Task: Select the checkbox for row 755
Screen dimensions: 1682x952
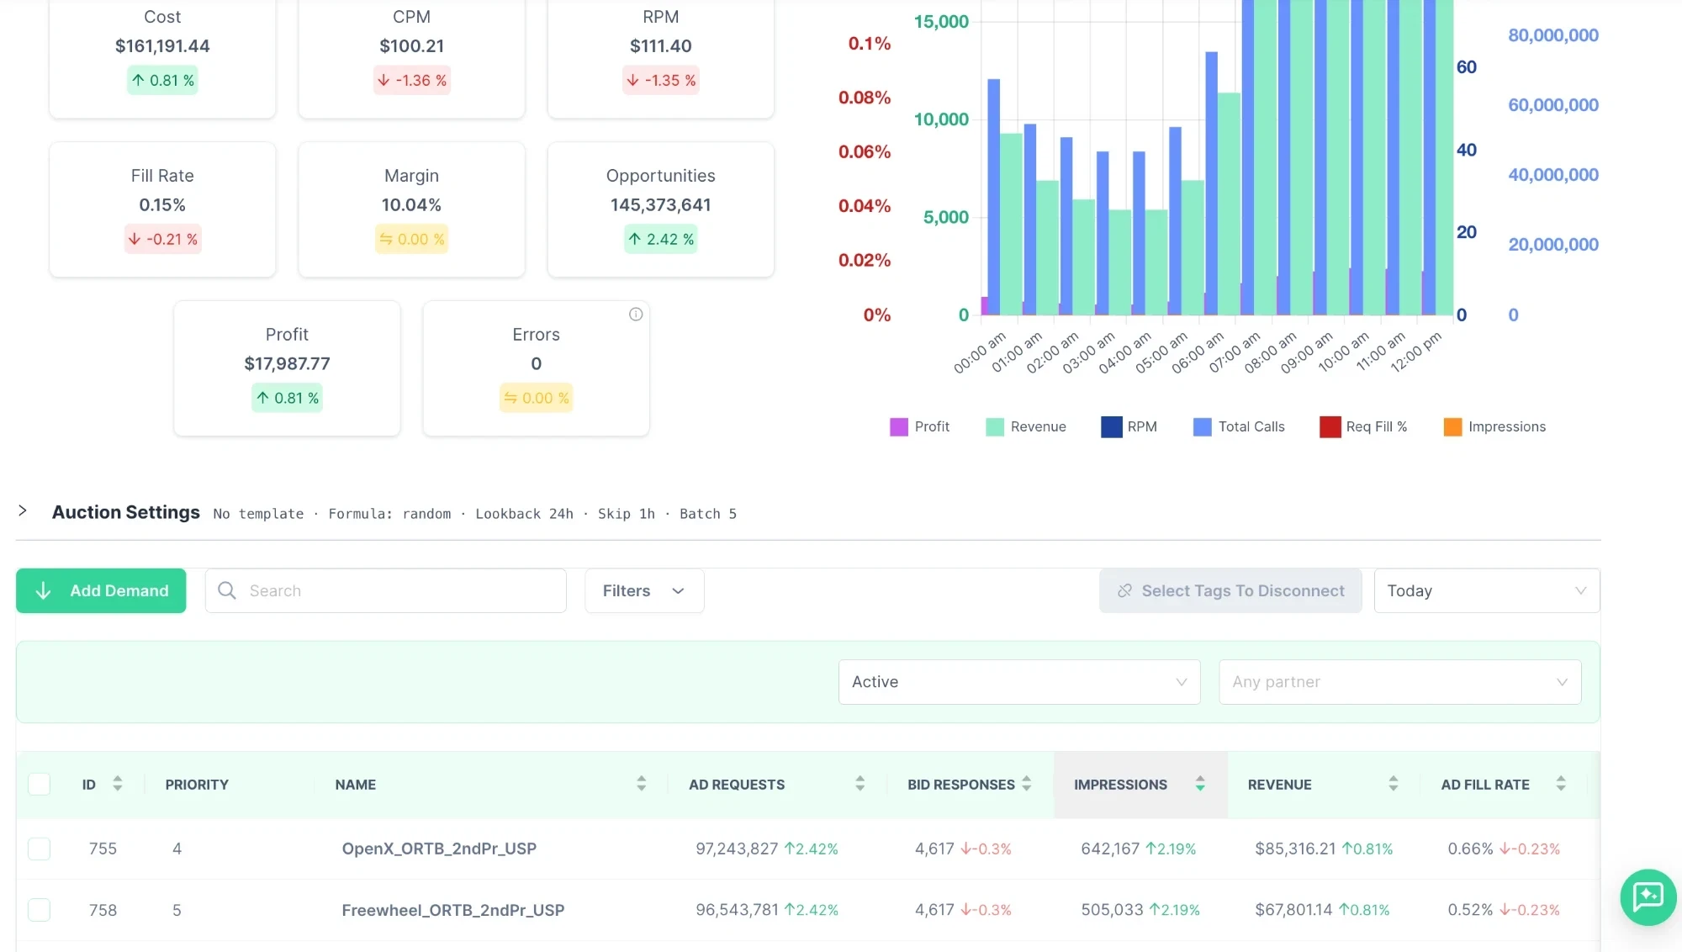Action: click(x=40, y=849)
